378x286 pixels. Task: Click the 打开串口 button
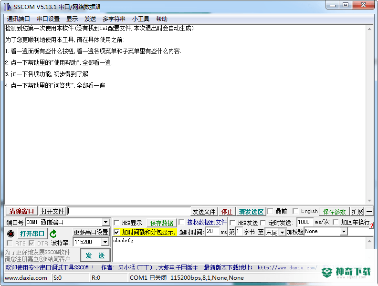(x=32, y=234)
